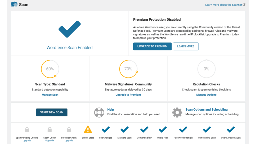This screenshot has height=144, width=256.
Task: Open Manage Options under Reputation Checks
Action: (206, 95)
